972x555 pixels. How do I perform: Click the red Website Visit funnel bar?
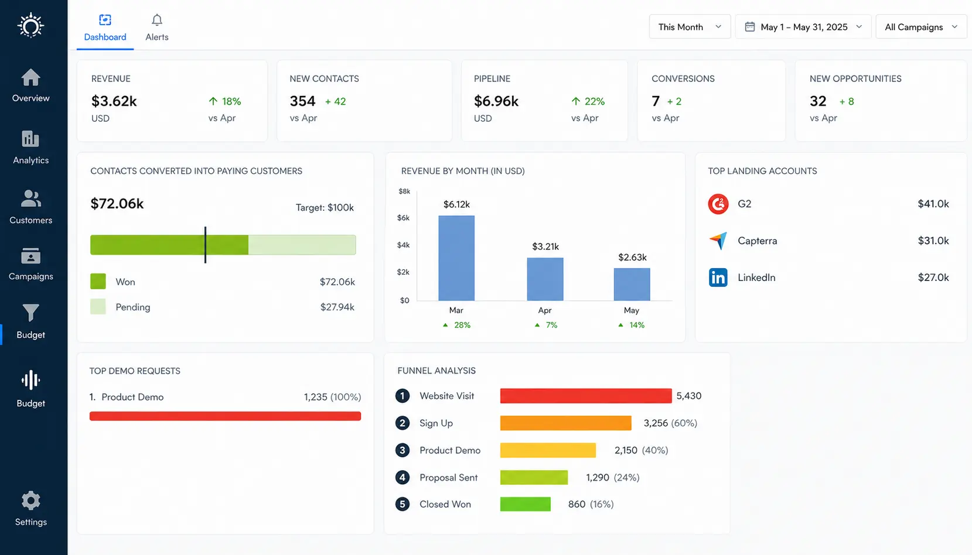point(586,396)
